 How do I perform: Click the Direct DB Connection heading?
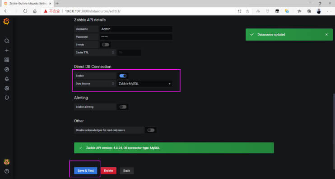[x=93, y=67]
